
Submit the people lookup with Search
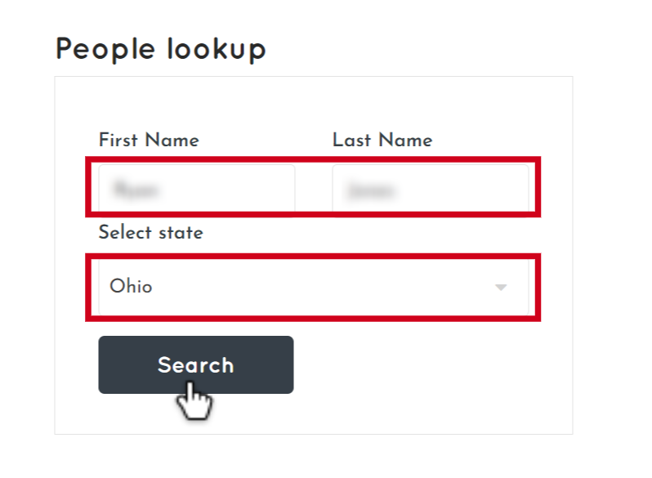[196, 364]
